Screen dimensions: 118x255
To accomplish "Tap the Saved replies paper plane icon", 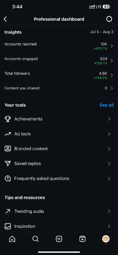I will (x=8, y=164).
